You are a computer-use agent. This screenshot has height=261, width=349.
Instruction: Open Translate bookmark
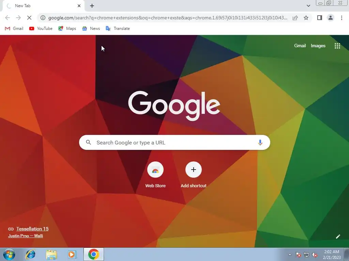coord(118,29)
